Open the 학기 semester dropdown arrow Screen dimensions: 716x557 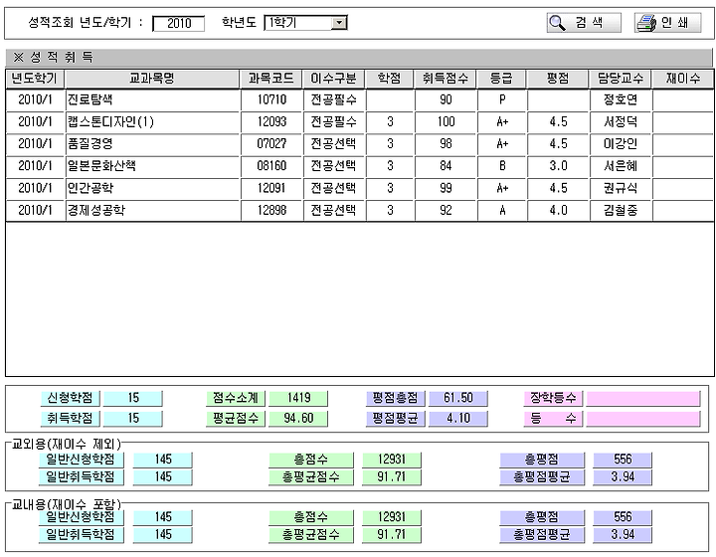(x=339, y=22)
